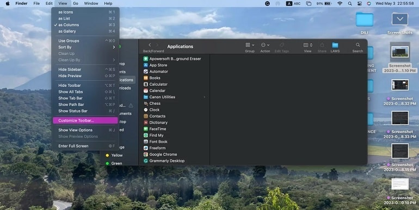Viewport: 419px width, 210px height.
Task: Select the App Store icon in list
Action: (x=146, y=65)
